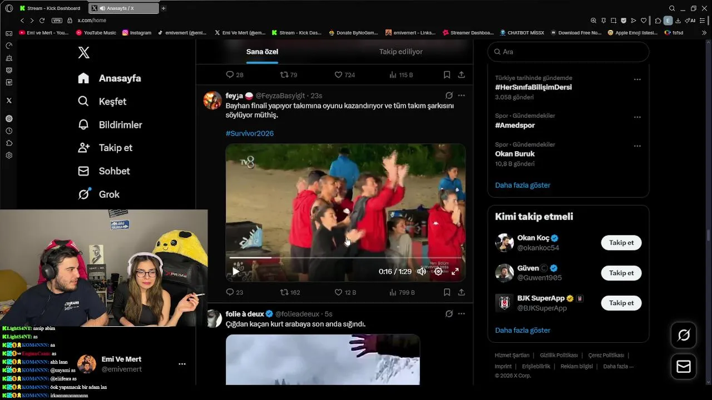Open CHATBOT MİSSX bookmark
Image resolution: width=712 pixels, height=400 pixels.
pos(522,33)
